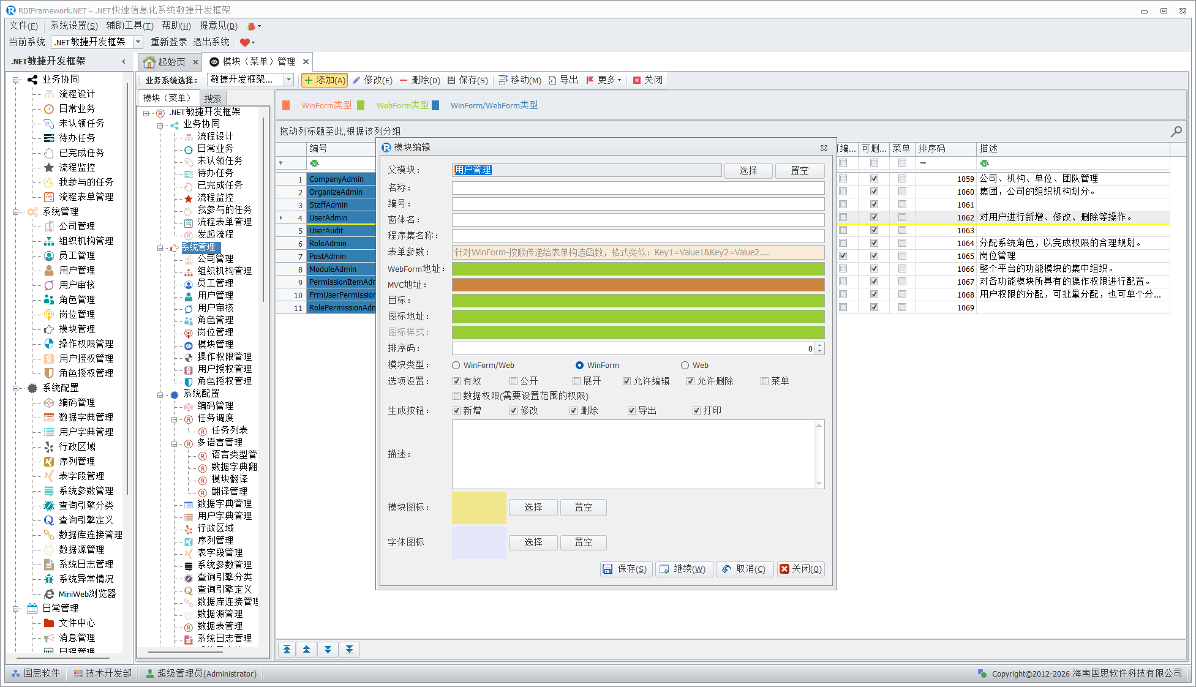Click the 添加(A) add toolbar icon
Viewport: 1196px width, 687px height.
click(309, 80)
